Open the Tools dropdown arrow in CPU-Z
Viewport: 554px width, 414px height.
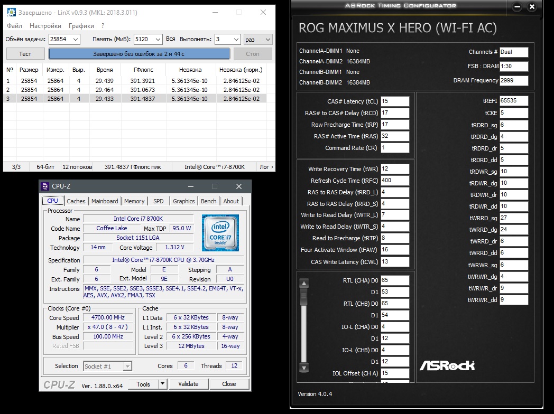click(162, 384)
